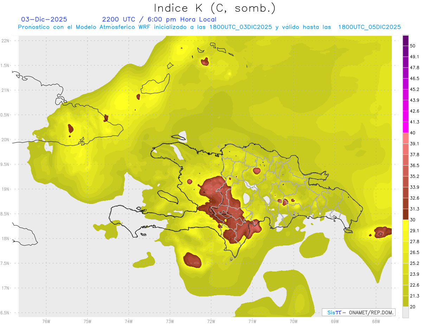Image resolution: width=422 pixels, height=326 pixels.
Task: Click the color scale label "45.2"
Action: [415, 89]
